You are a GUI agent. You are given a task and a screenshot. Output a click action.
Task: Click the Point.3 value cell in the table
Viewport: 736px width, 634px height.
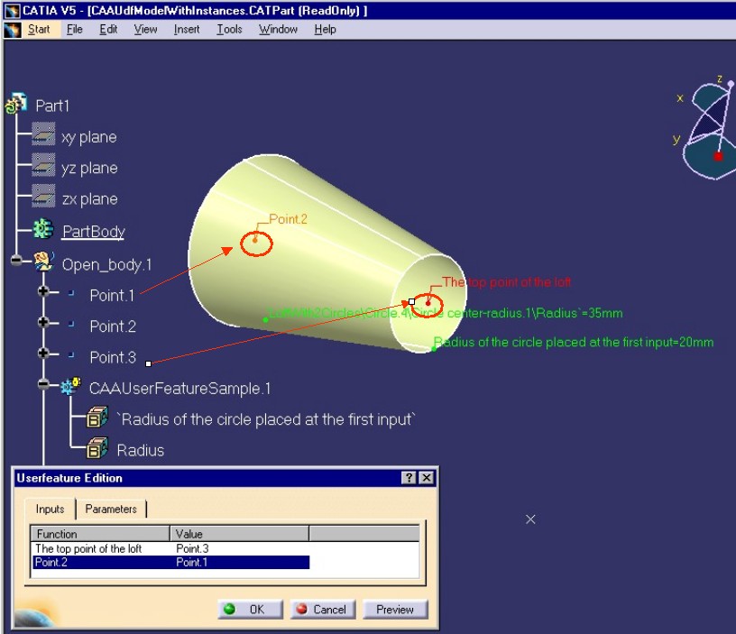[x=192, y=548]
